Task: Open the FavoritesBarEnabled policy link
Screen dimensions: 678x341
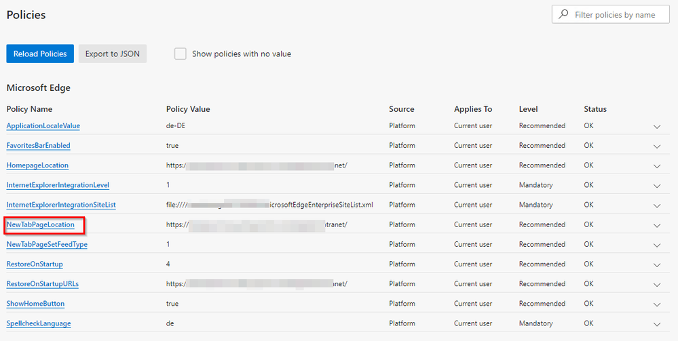Action: (x=38, y=146)
